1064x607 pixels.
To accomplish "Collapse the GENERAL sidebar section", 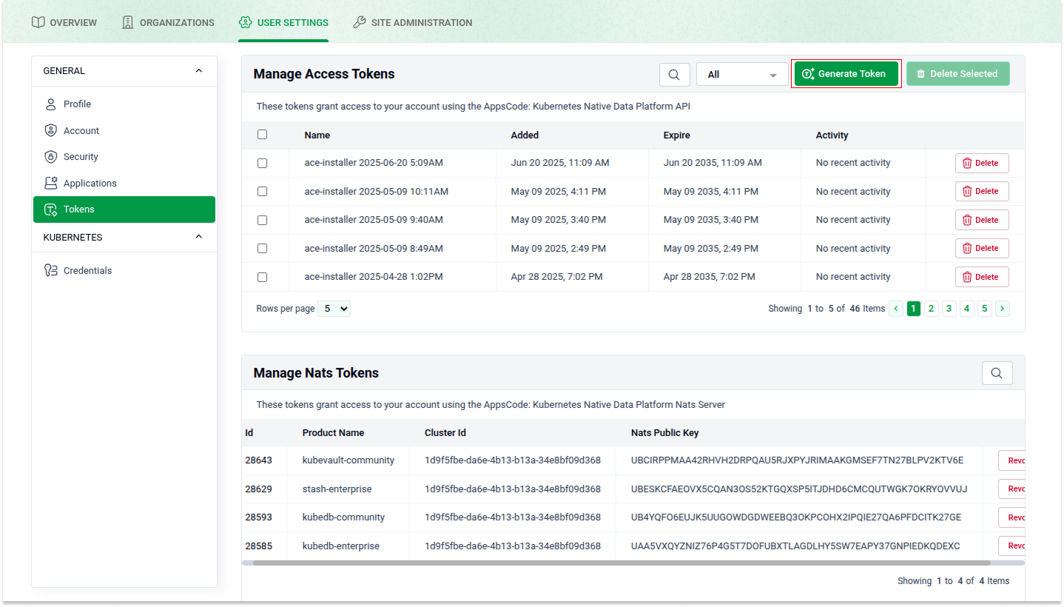I will (x=198, y=70).
